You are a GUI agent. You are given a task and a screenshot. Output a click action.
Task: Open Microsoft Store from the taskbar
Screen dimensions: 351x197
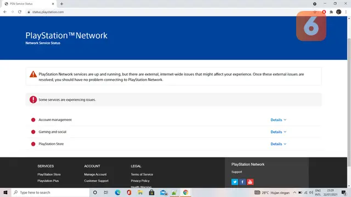[x=151, y=193]
